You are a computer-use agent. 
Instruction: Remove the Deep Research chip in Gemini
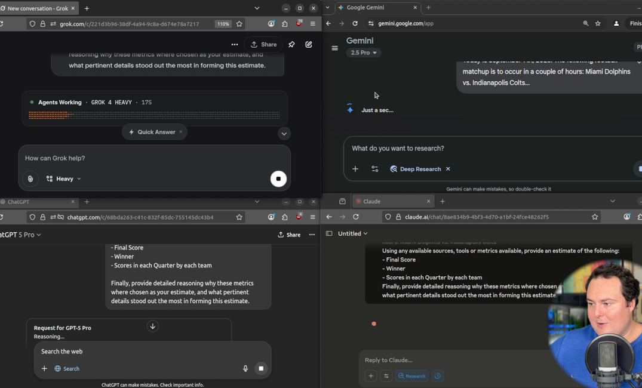pyautogui.click(x=448, y=169)
